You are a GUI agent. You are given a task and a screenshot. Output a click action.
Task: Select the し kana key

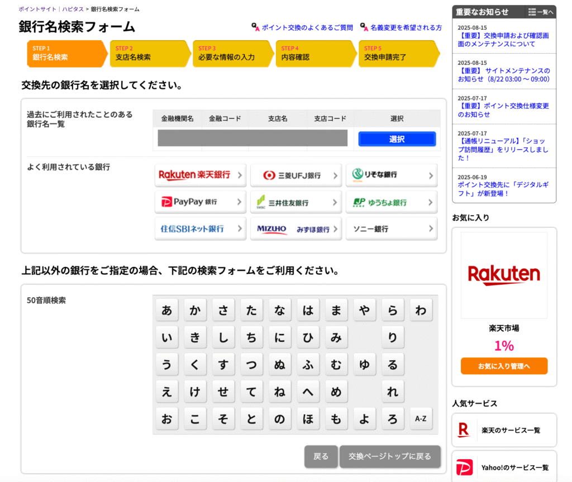[223, 337]
